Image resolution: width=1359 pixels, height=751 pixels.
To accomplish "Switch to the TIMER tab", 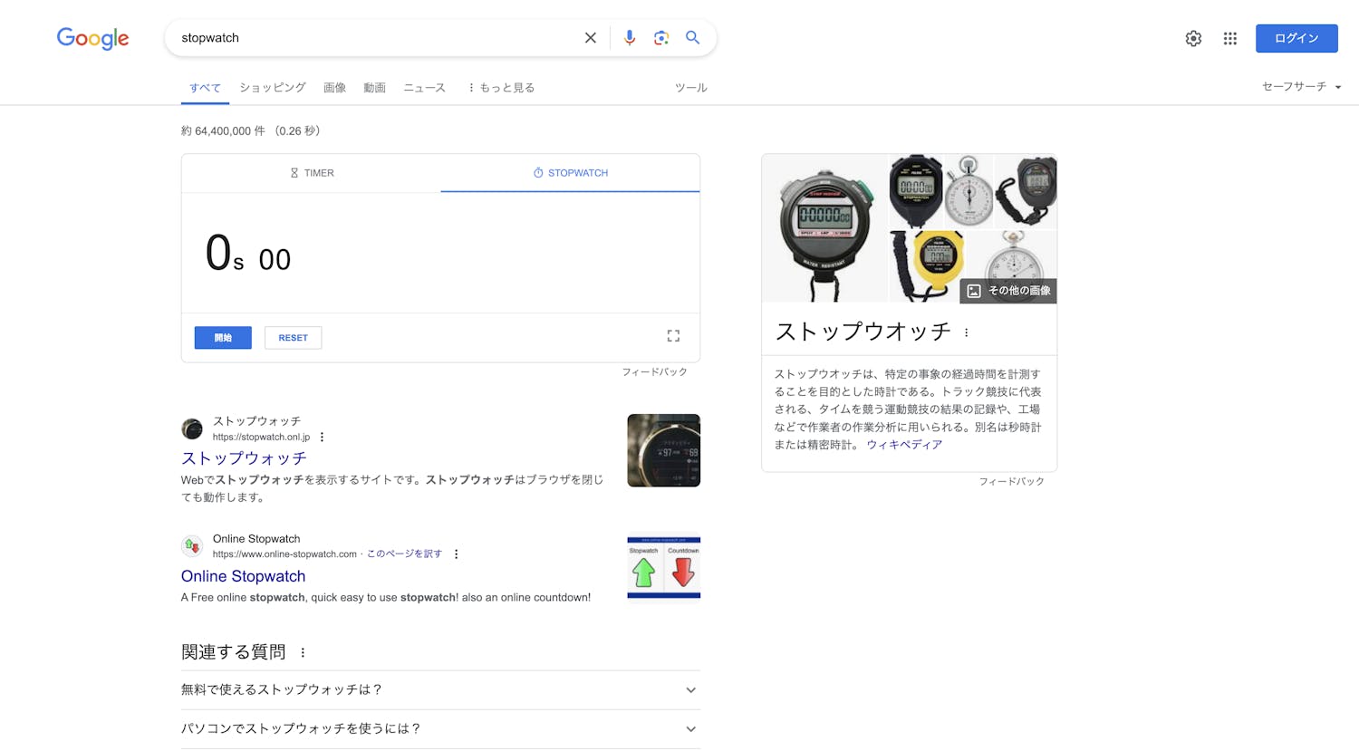I will click(312, 173).
